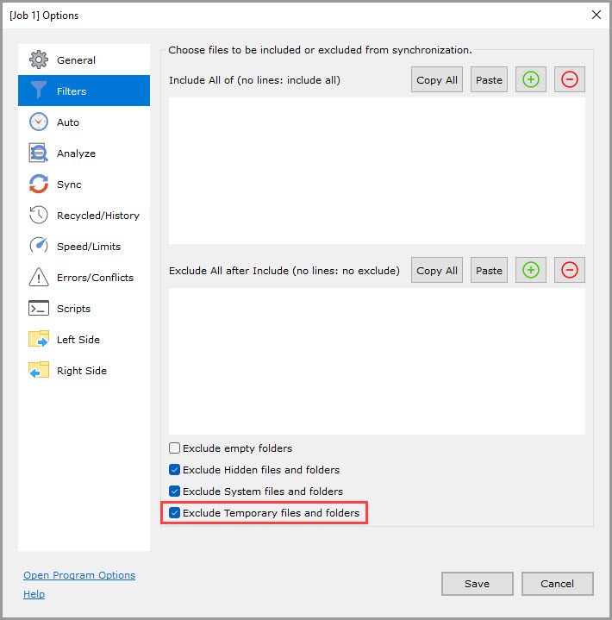Screen dimensions: 612x620
Task: Enable Exclude empty folders checkbox
Action: (175, 448)
